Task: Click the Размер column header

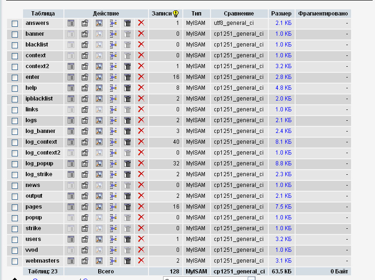Action: [x=281, y=14]
